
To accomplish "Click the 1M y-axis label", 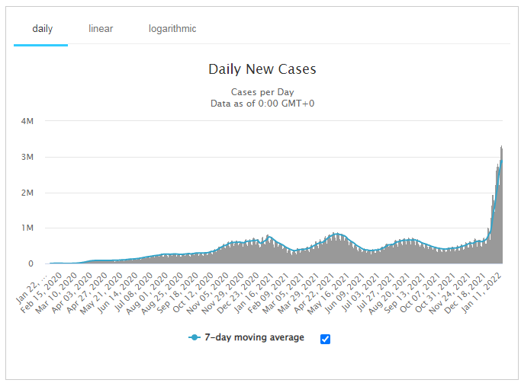I will point(27,228).
